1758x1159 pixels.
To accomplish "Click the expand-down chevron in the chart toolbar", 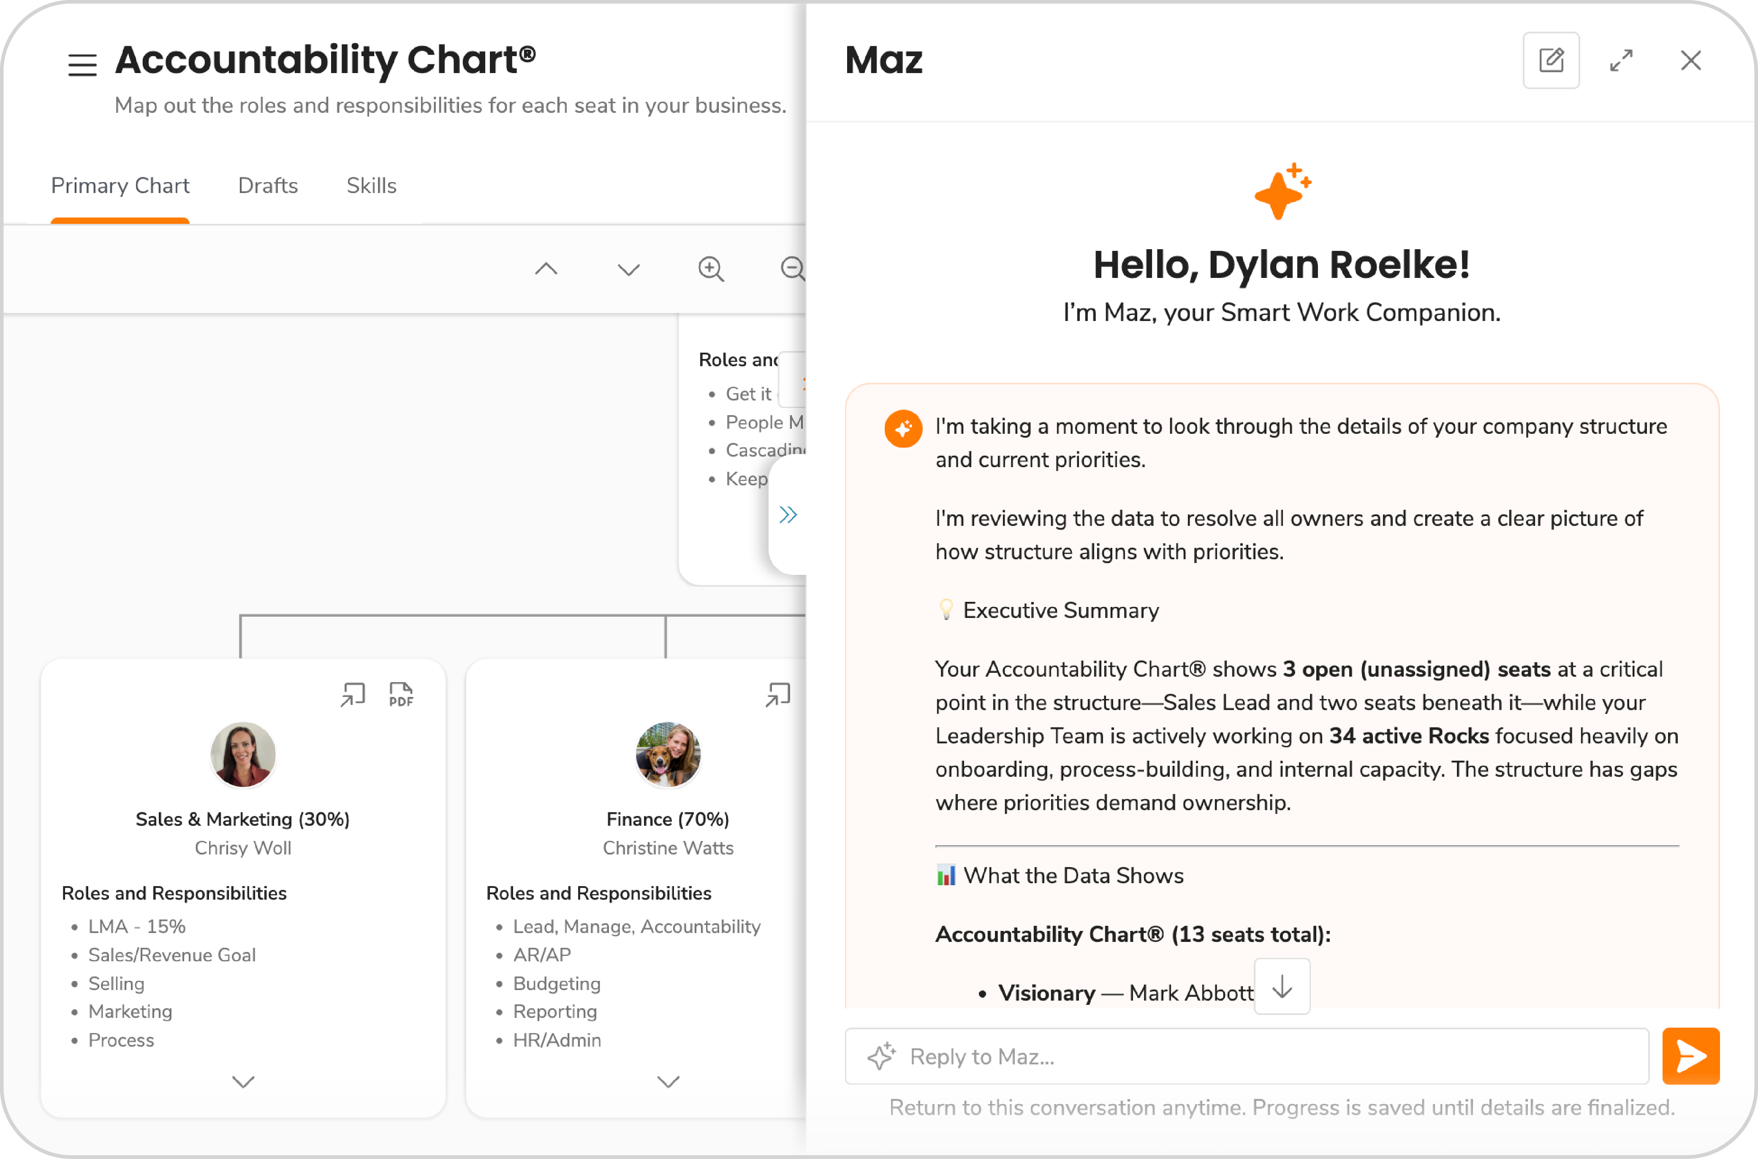I will (x=628, y=270).
